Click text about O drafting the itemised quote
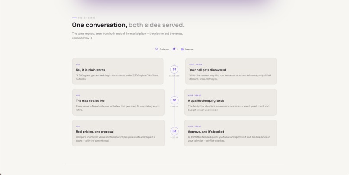Screen dimensions: 349x175 [229, 139]
